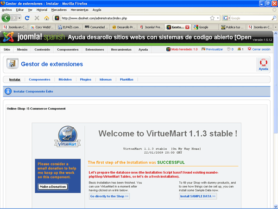Click the scrollbar up arrow
This screenshot has width=278, height=209.
pyautogui.click(x=276, y=33)
